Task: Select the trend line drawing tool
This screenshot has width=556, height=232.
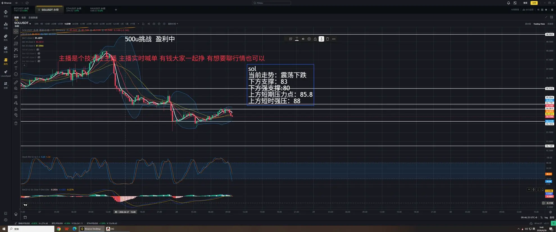Action: (16, 38)
